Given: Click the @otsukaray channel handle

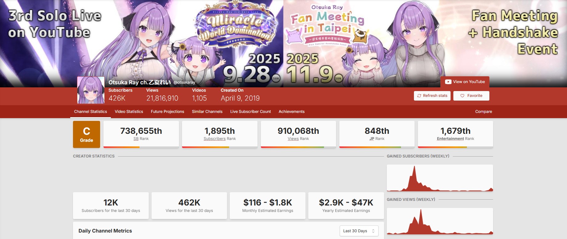Looking at the screenshot, I should tap(184, 82).
